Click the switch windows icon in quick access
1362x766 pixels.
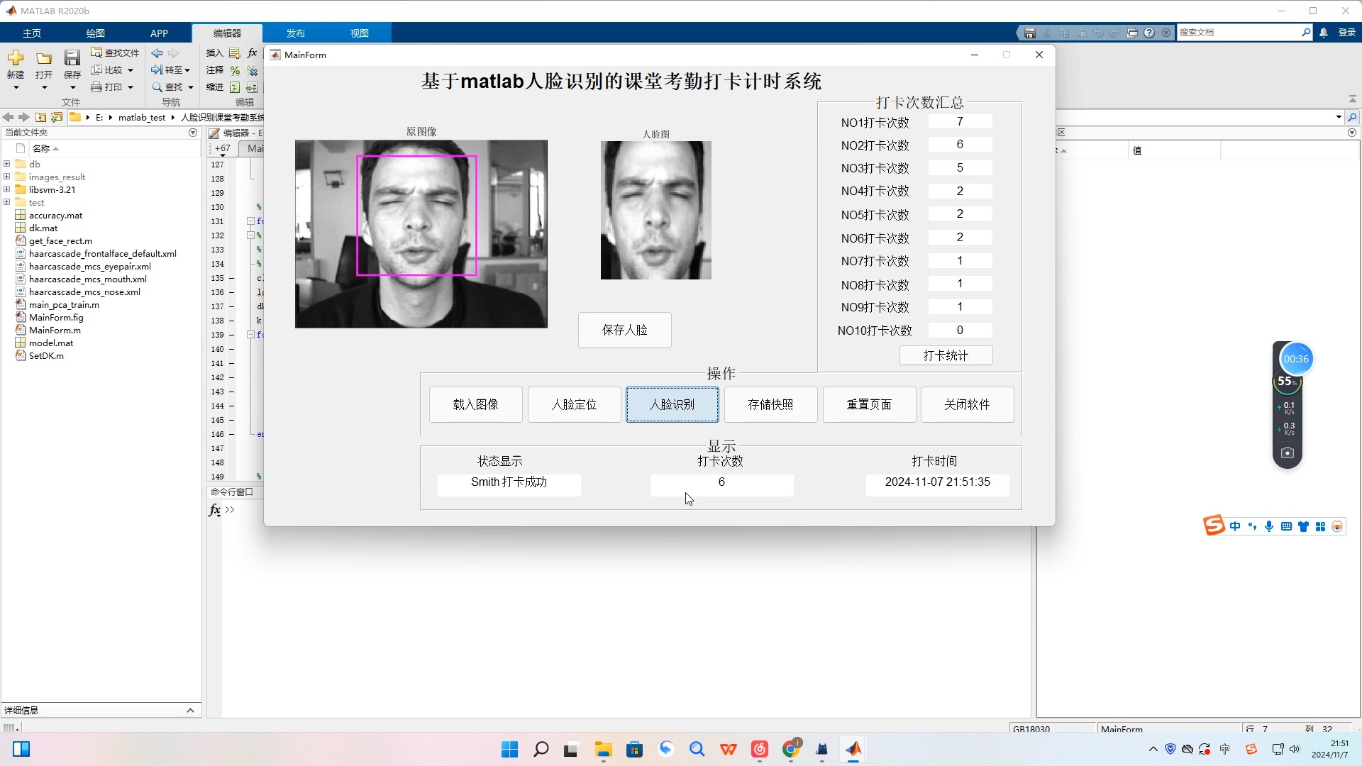[x=1132, y=33]
